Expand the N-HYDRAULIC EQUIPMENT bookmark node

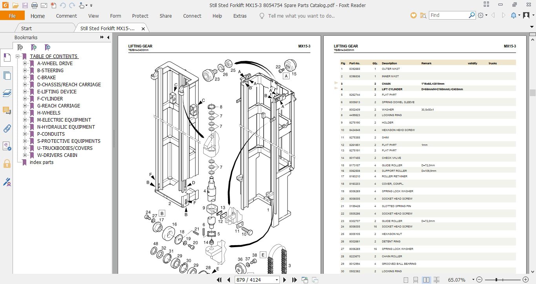pos(25,127)
